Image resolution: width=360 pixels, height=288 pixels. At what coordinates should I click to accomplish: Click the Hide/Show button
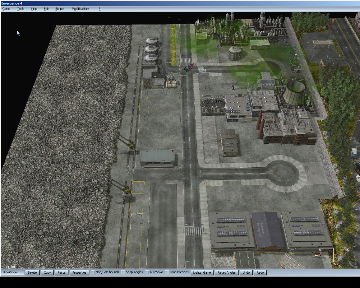click(x=12, y=272)
